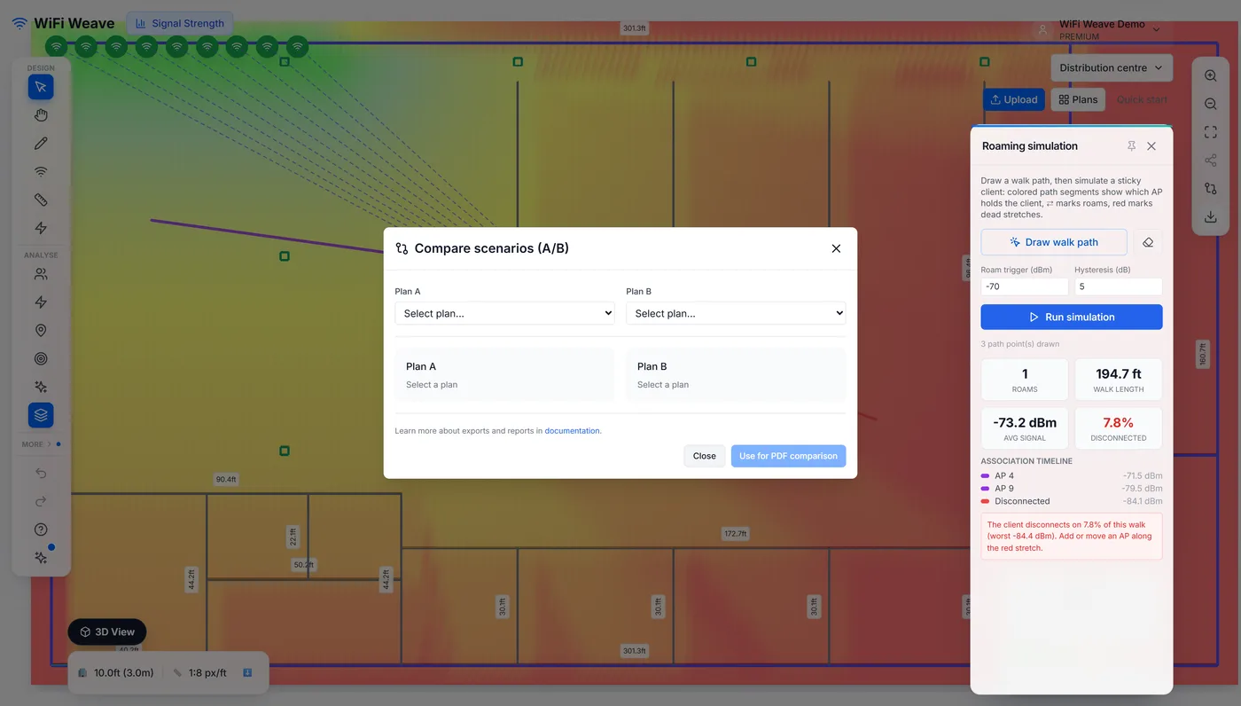Click the Hysteresis dB input field
This screenshot has width=1241, height=706.
pyautogui.click(x=1118, y=286)
